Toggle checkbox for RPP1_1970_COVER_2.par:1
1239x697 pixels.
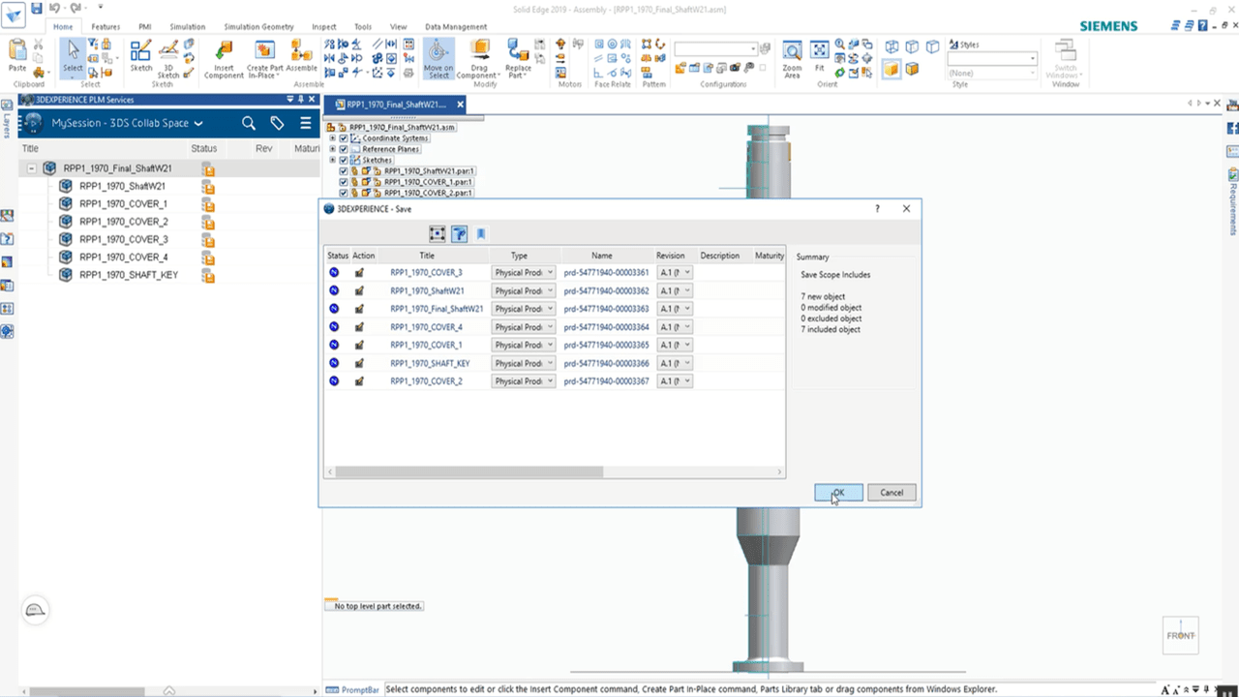coord(344,193)
